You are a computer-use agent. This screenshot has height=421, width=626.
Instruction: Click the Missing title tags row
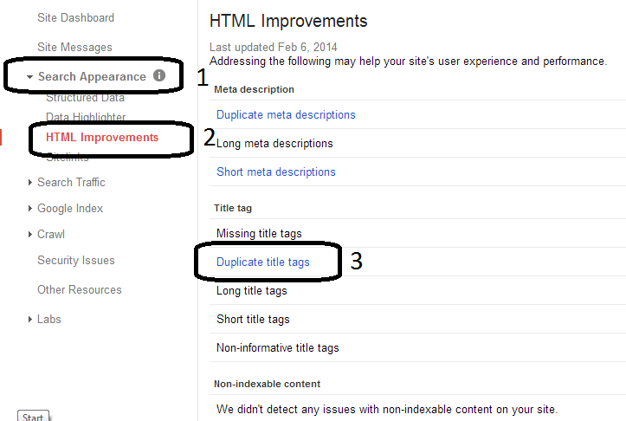[x=260, y=233]
